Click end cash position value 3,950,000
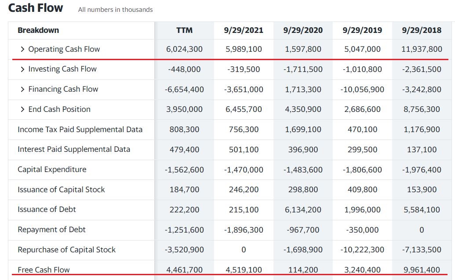 (184, 109)
